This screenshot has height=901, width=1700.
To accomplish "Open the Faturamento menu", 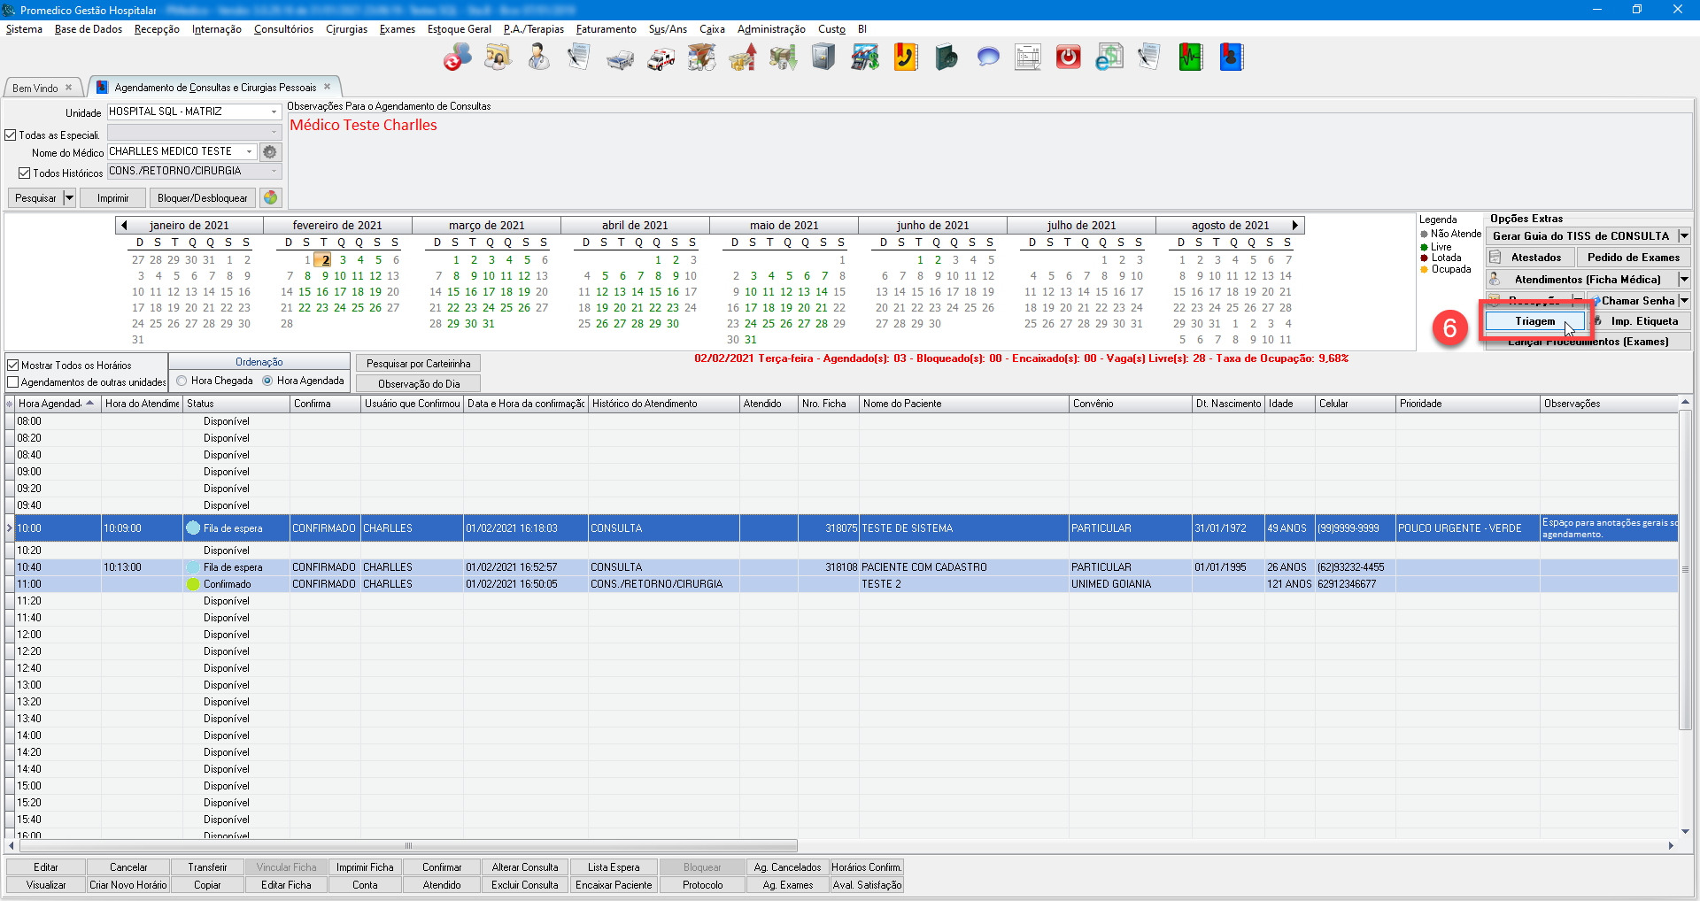I will pos(606,29).
